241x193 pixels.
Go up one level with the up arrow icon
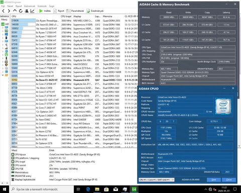(15, 11)
